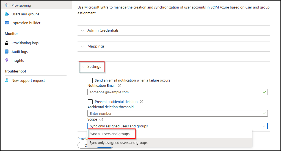Click info icon beside Prevent accidental deletion

click(142, 102)
